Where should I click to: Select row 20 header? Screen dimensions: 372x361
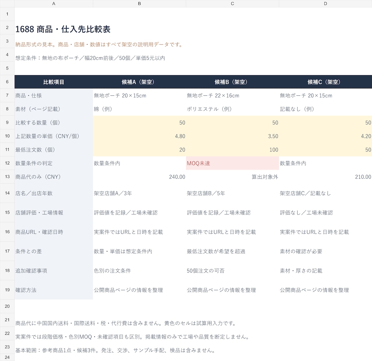coord(7,306)
